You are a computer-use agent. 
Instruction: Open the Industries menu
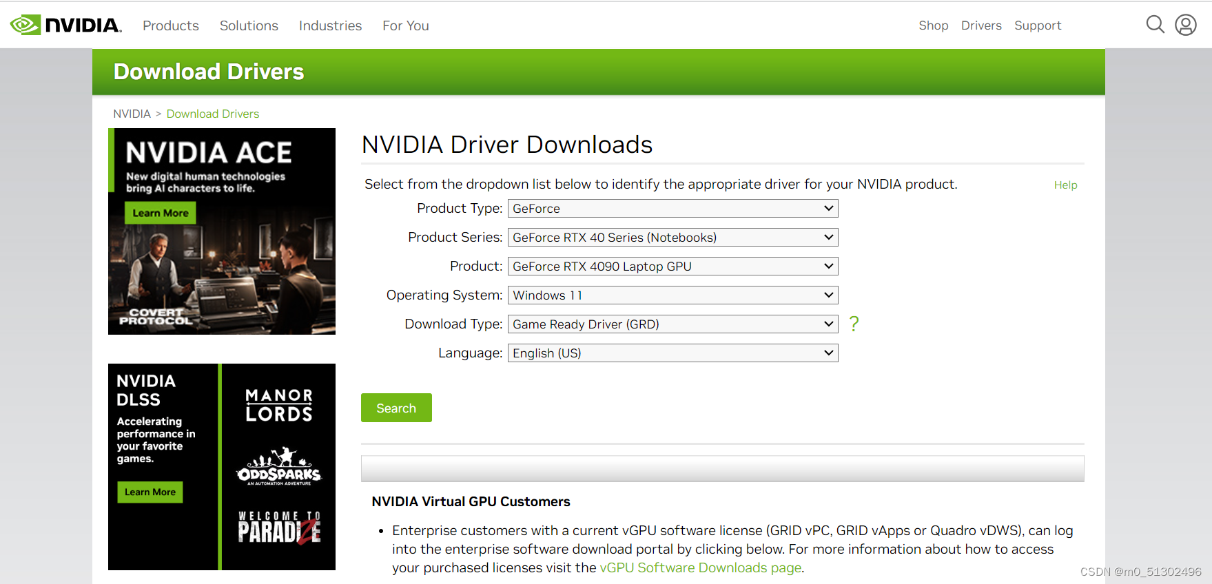tap(330, 25)
